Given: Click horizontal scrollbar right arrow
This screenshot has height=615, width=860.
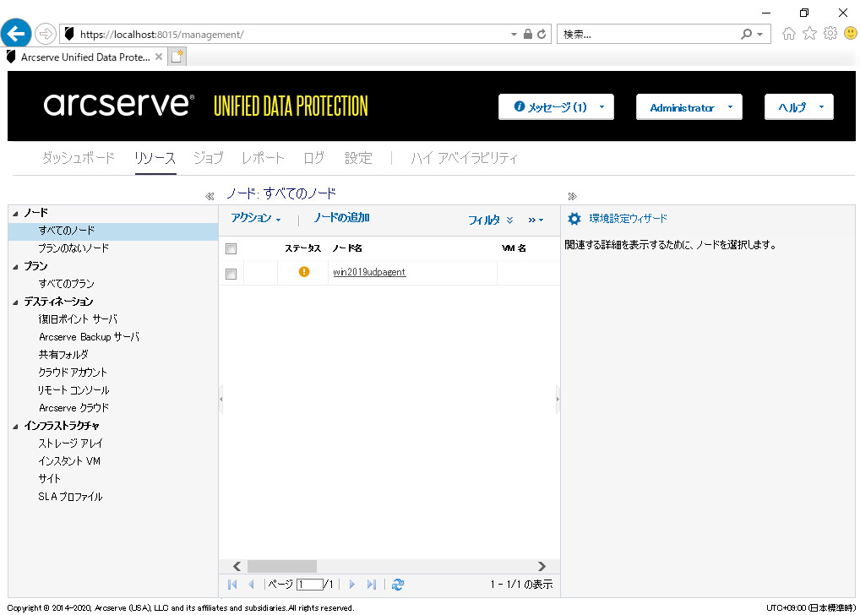Looking at the screenshot, I should click(x=542, y=566).
